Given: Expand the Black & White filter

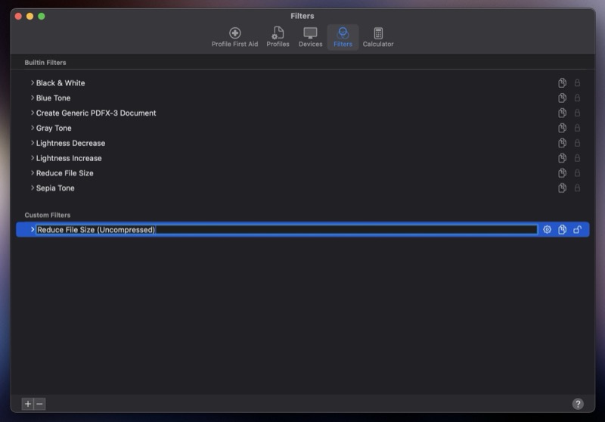Looking at the screenshot, I should coord(33,82).
